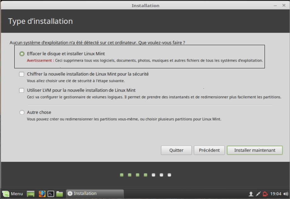Close the Installation window
Image resolution: width=290 pixels, height=199 pixels.
pos(284,5)
